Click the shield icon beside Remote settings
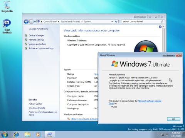Viewport: 185px width, 138px height. [26, 40]
